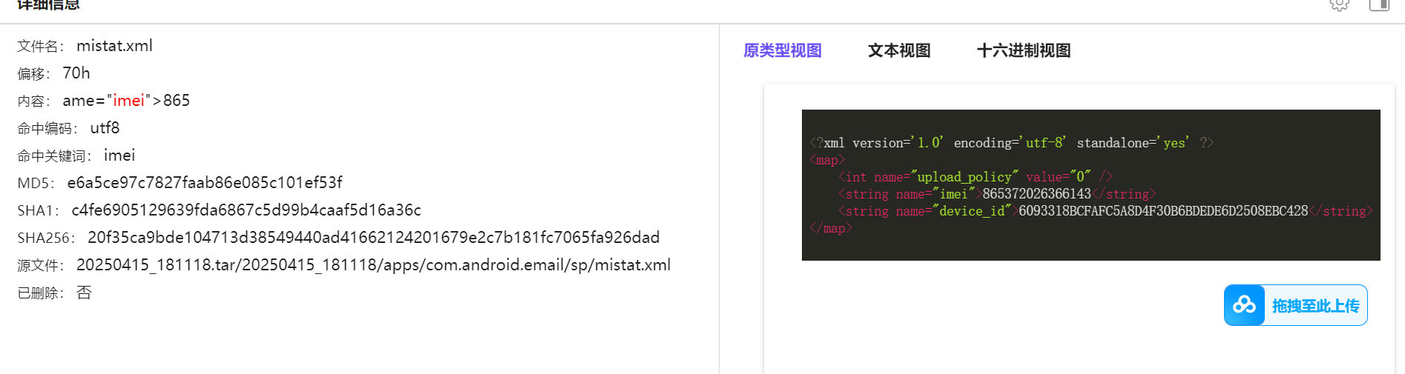1405x374 pixels.
Task: Click the red imei content snippet
Action: 128,101
